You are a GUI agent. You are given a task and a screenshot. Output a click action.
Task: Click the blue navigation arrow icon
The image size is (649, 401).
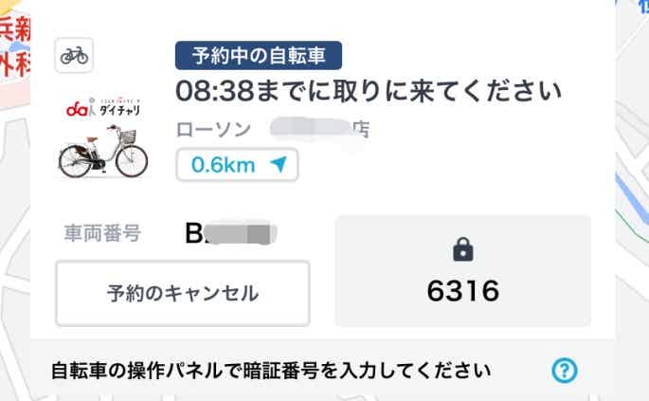coord(278,165)
